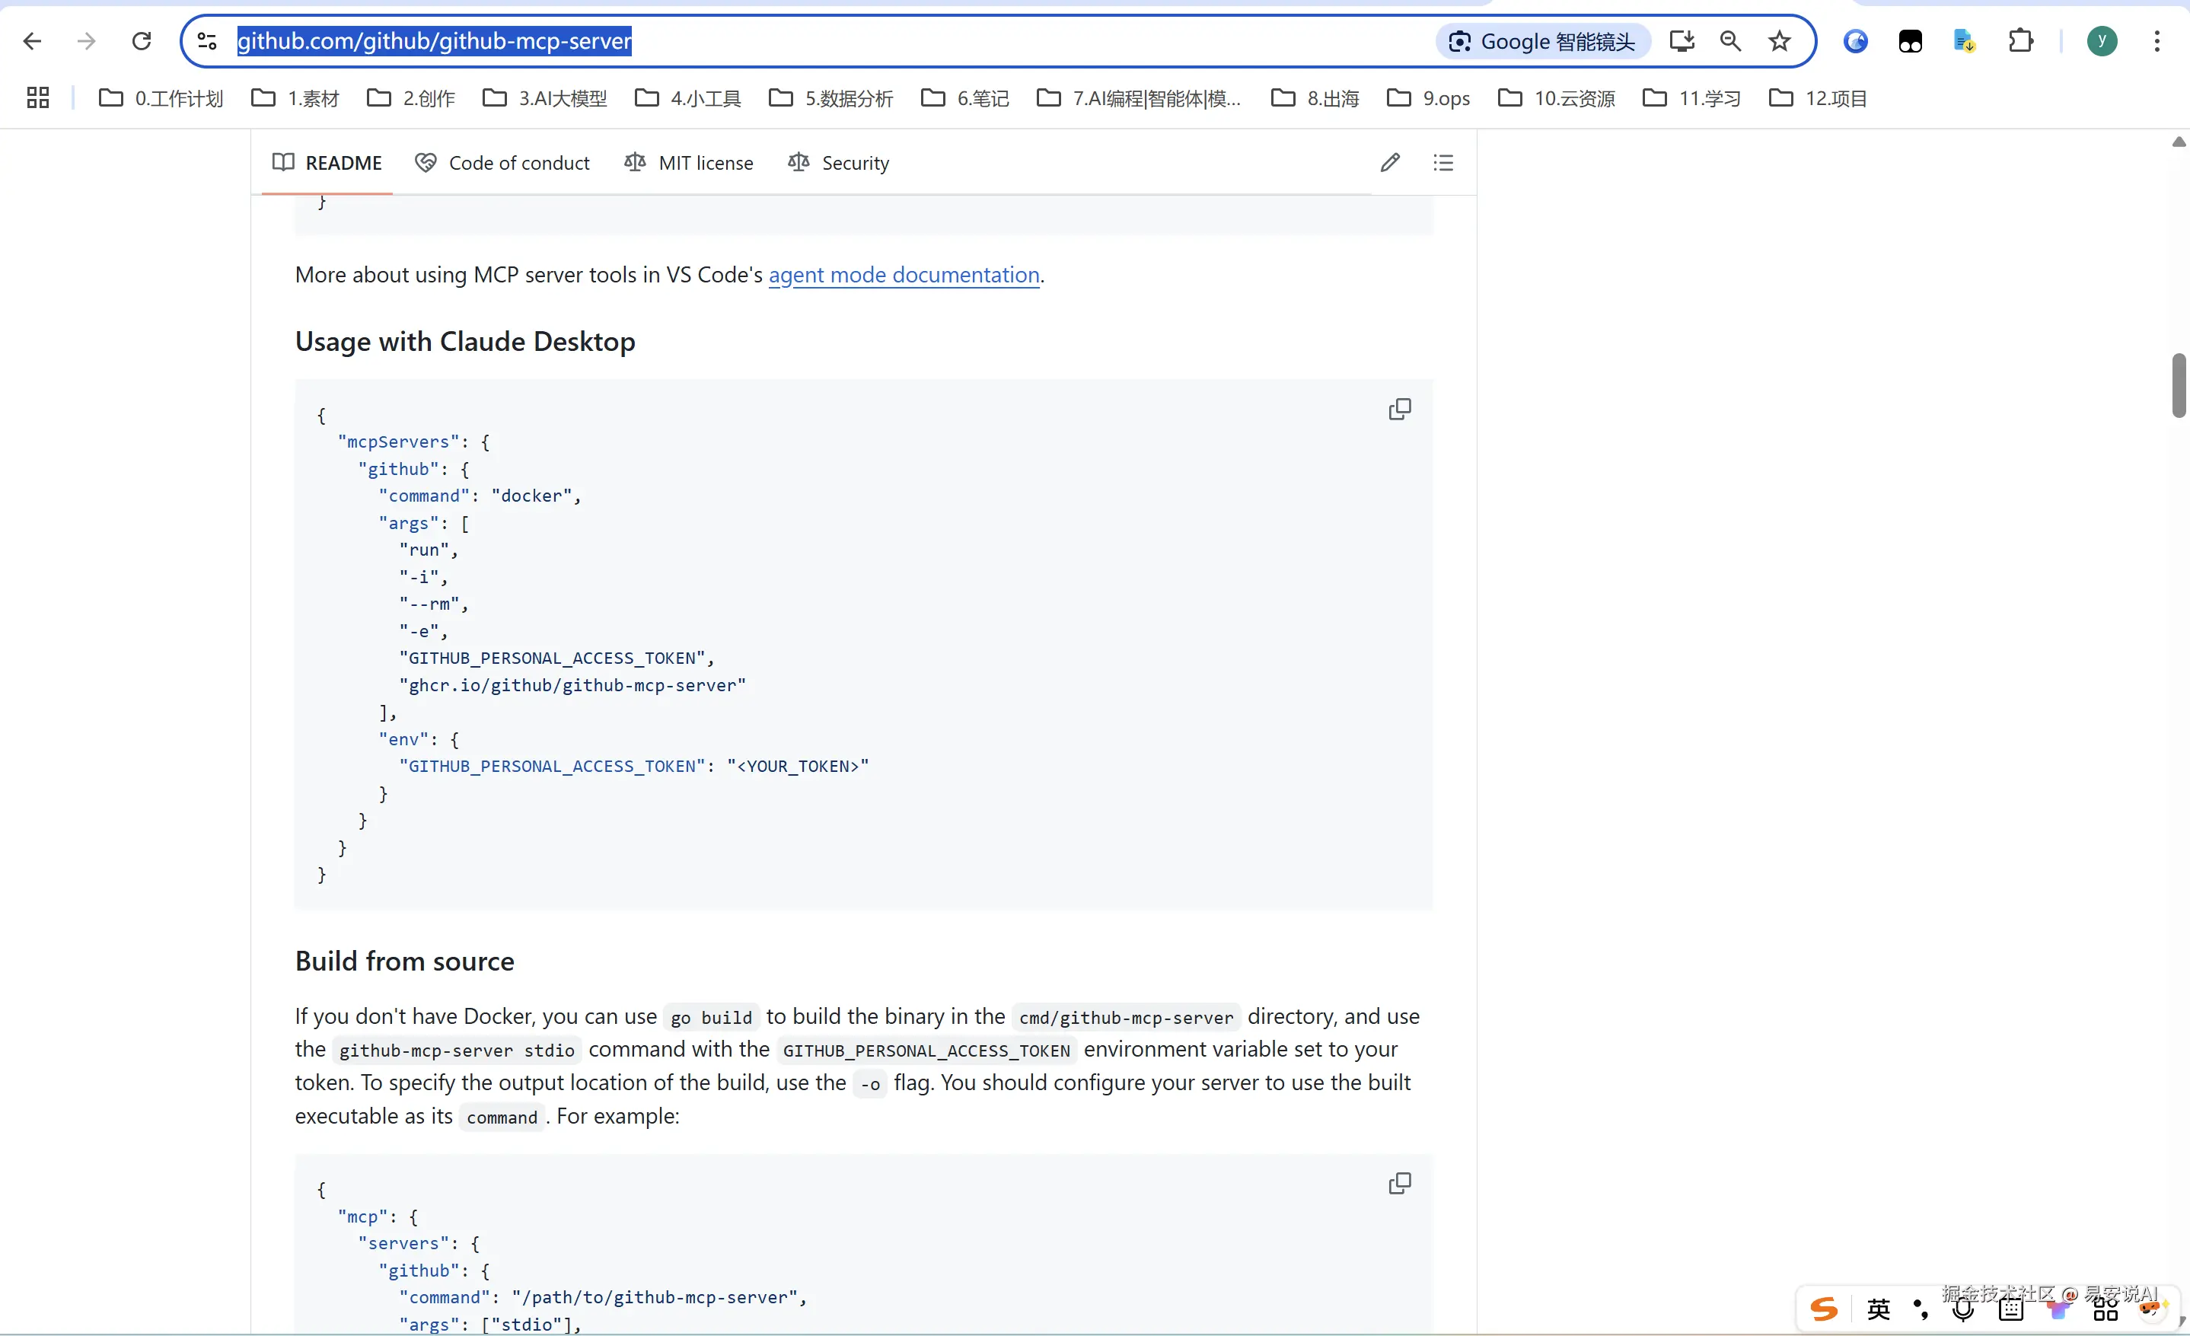Reload the current page
The image size is (2190, 1336).
[140, 41]
